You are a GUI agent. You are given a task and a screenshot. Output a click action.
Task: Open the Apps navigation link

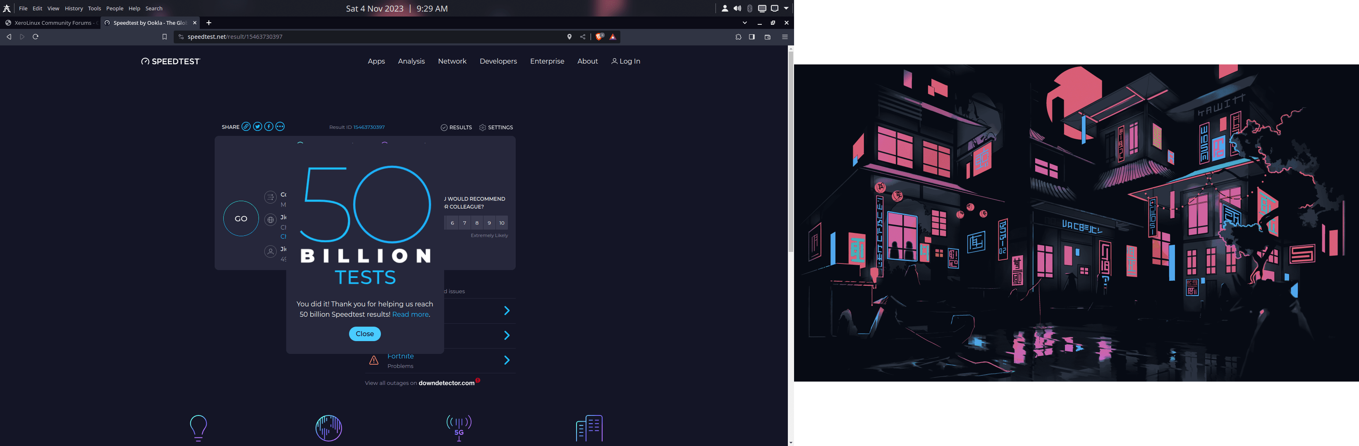[x=376, y=61]
